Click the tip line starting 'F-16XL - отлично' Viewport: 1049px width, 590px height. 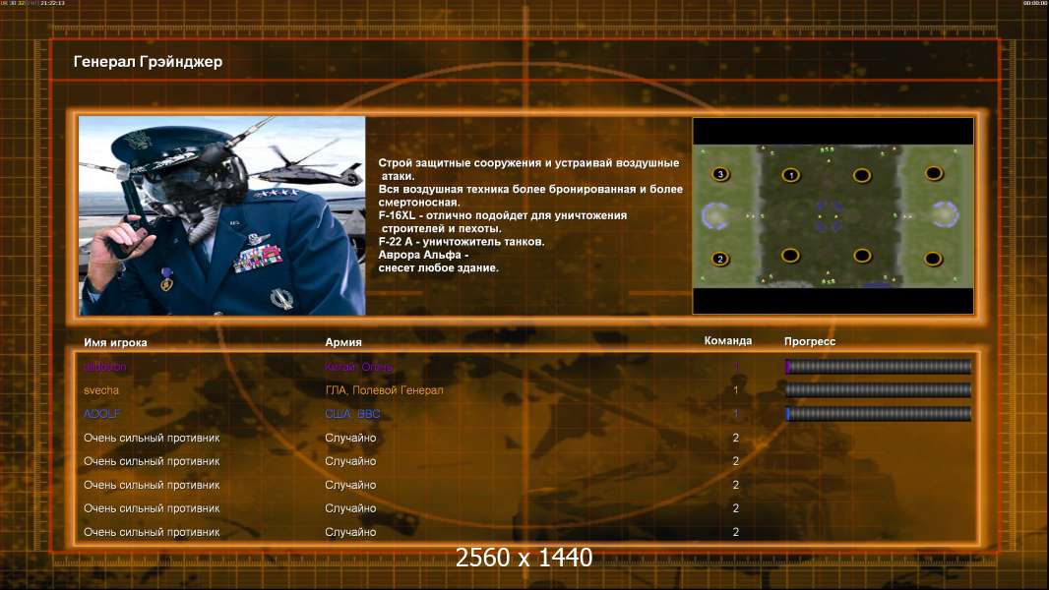503,215
